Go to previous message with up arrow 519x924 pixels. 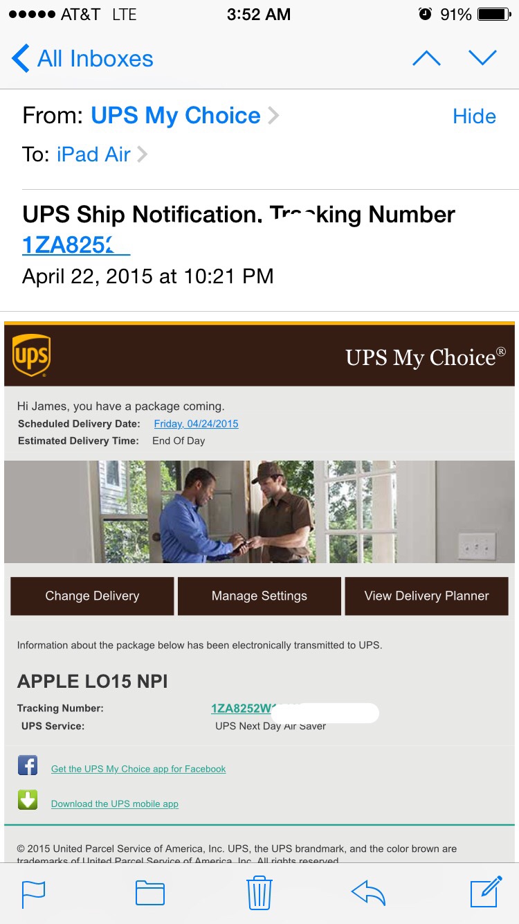pos(426,59)
